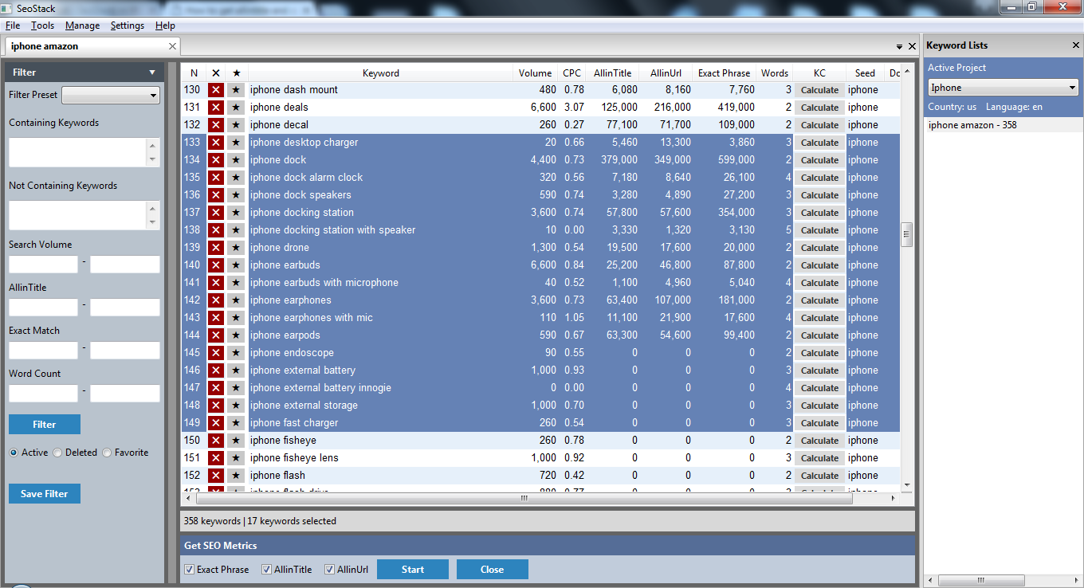The width and height of the screenshot is (1084, 588).
Task: Start fetching SEO metrics
Action: click(413, 569)
